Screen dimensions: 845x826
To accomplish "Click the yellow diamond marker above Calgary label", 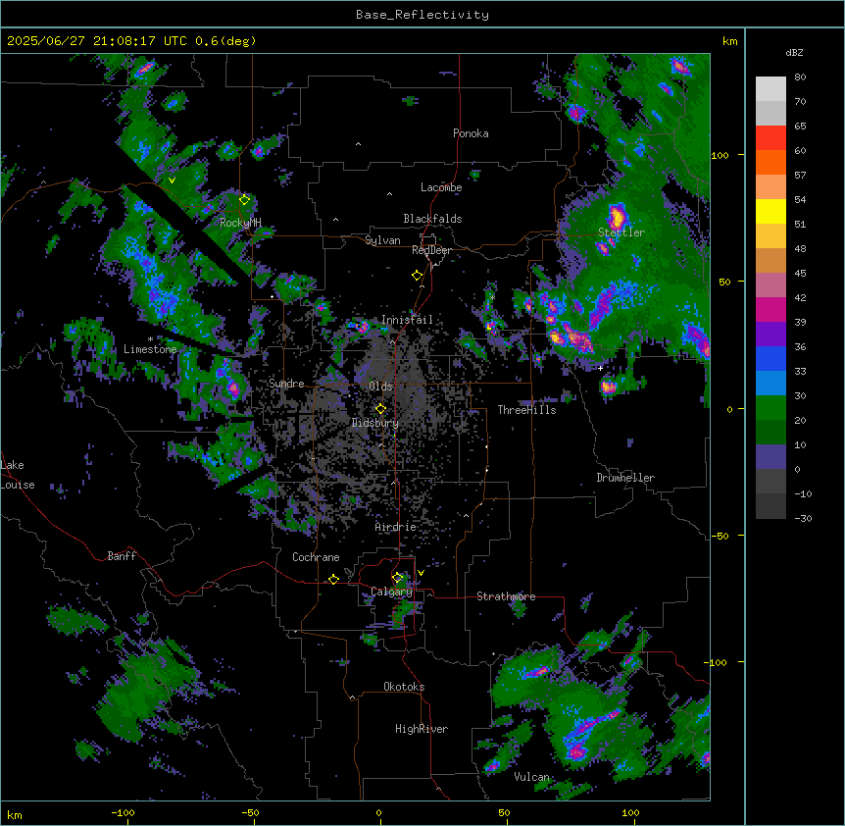I will click(x=397, y=578).
